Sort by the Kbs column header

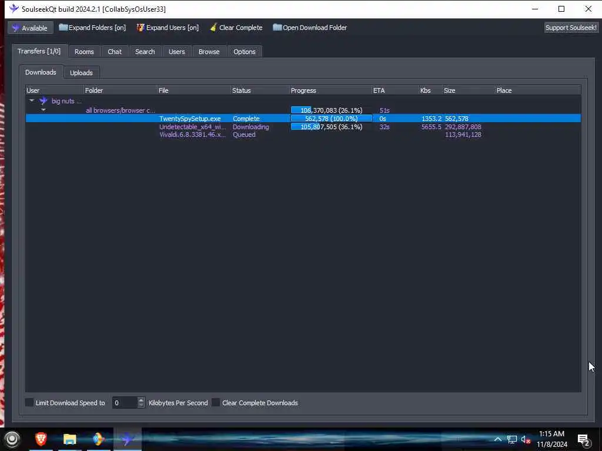[x=430, y=90]
